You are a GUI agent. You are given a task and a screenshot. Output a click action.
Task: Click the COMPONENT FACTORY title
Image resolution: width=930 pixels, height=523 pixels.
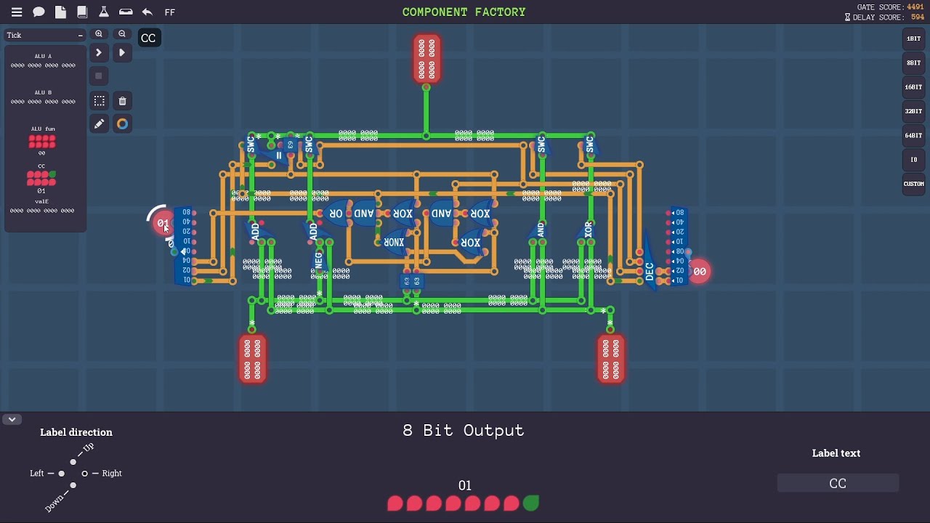click(x=464, y=12)
